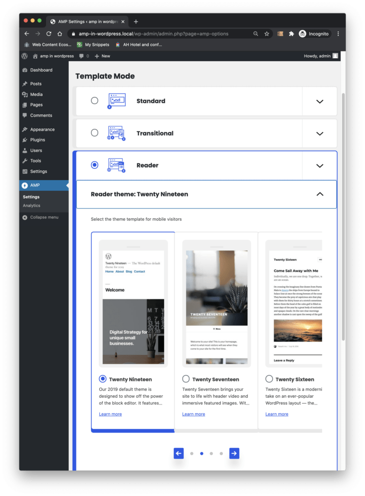
Task: Choose Twenty Nineteen theme radio
Action: point(103,379)
